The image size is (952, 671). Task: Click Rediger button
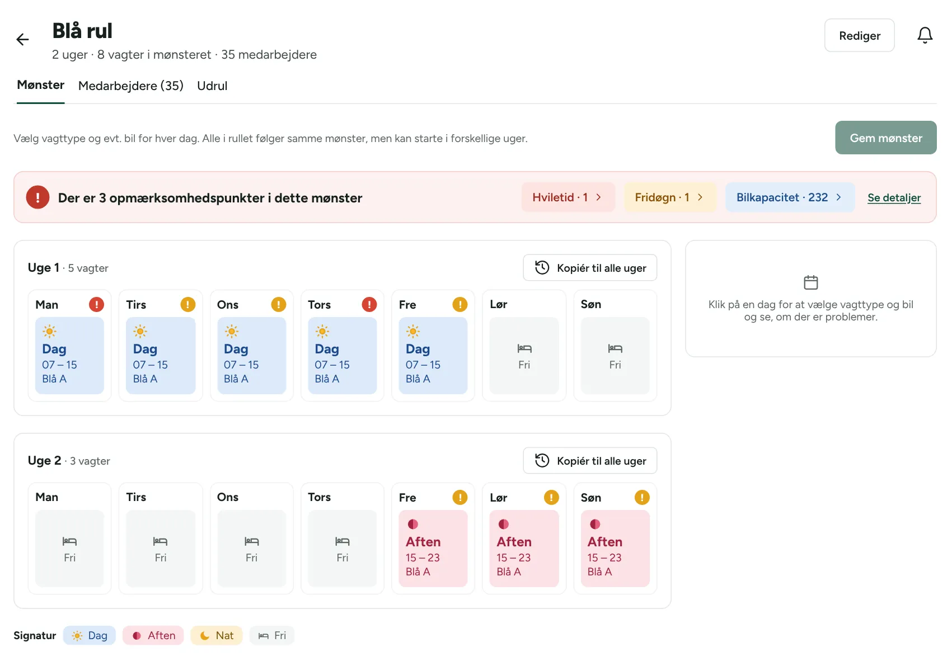pos(859,35)
